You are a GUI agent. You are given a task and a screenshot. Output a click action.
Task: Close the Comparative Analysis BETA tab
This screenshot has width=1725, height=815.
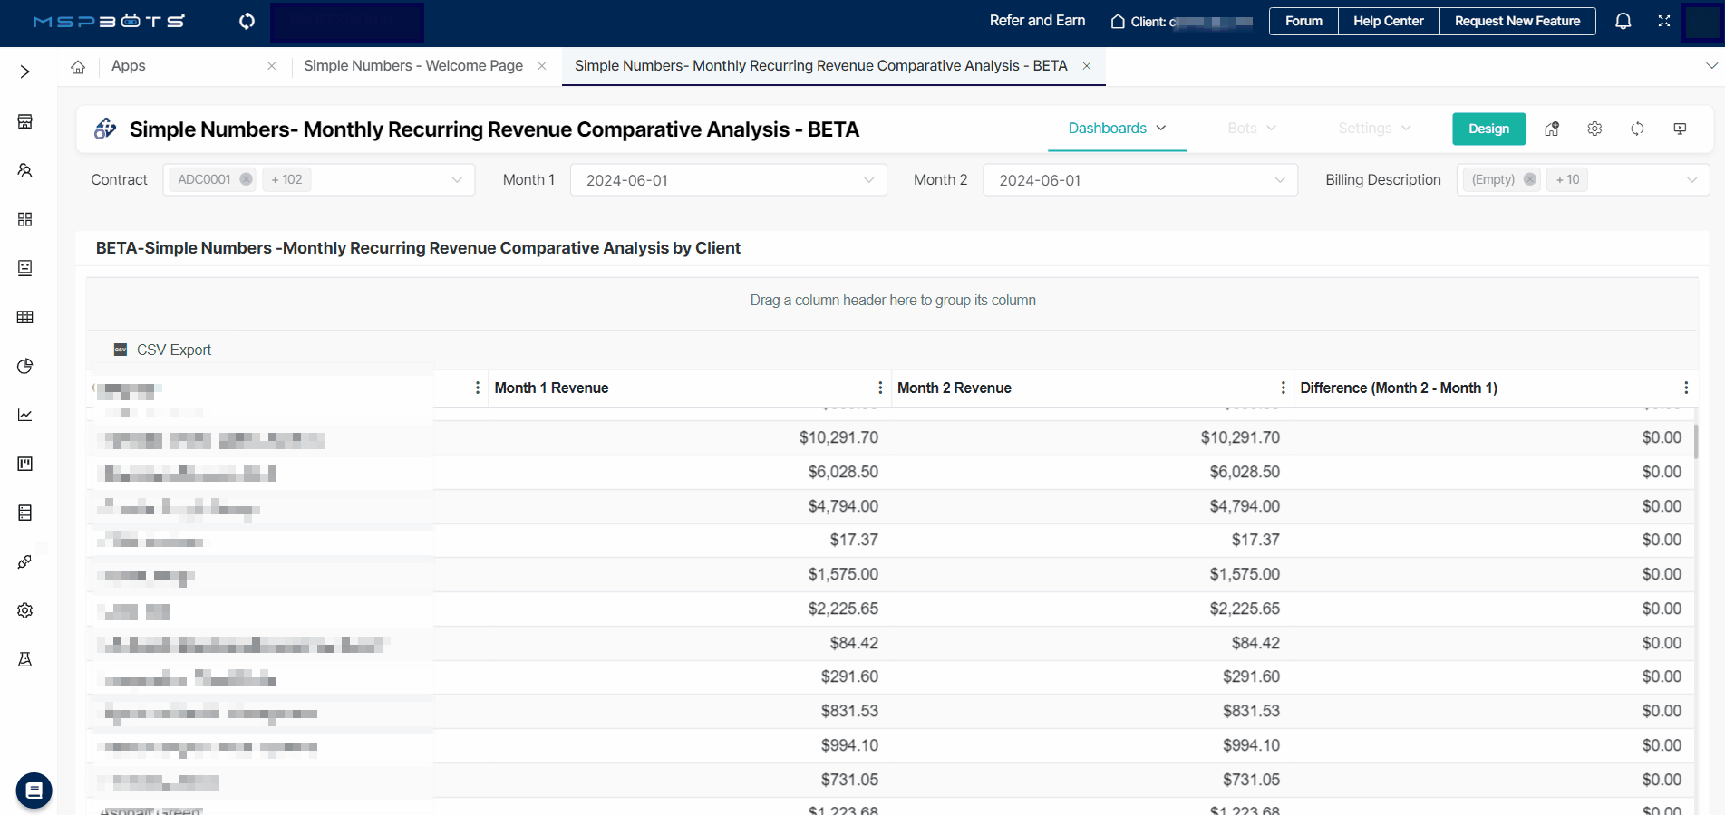tap(1087, 66)
